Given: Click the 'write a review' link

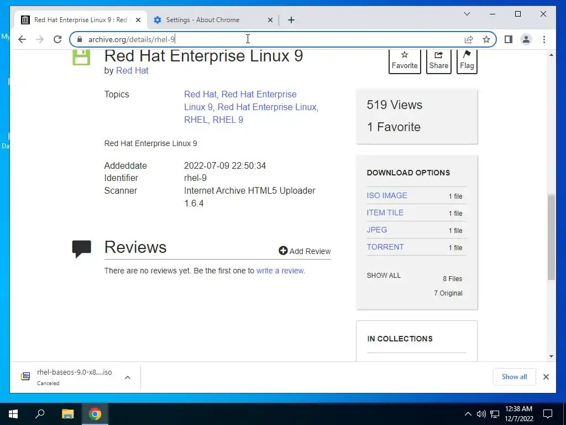Looking at the screenshot, I should coord(280,271).
